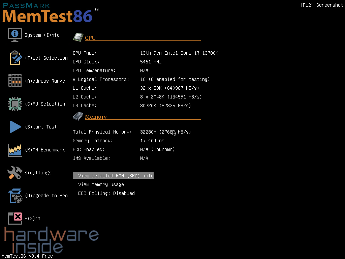Select the (T)est Selection menu label
The image size is (345, 259).
46,58
